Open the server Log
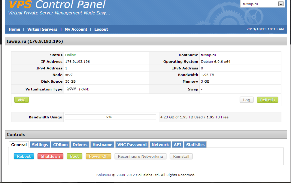 [247, 100]
